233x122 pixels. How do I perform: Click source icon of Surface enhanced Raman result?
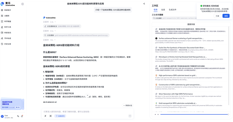156,38
